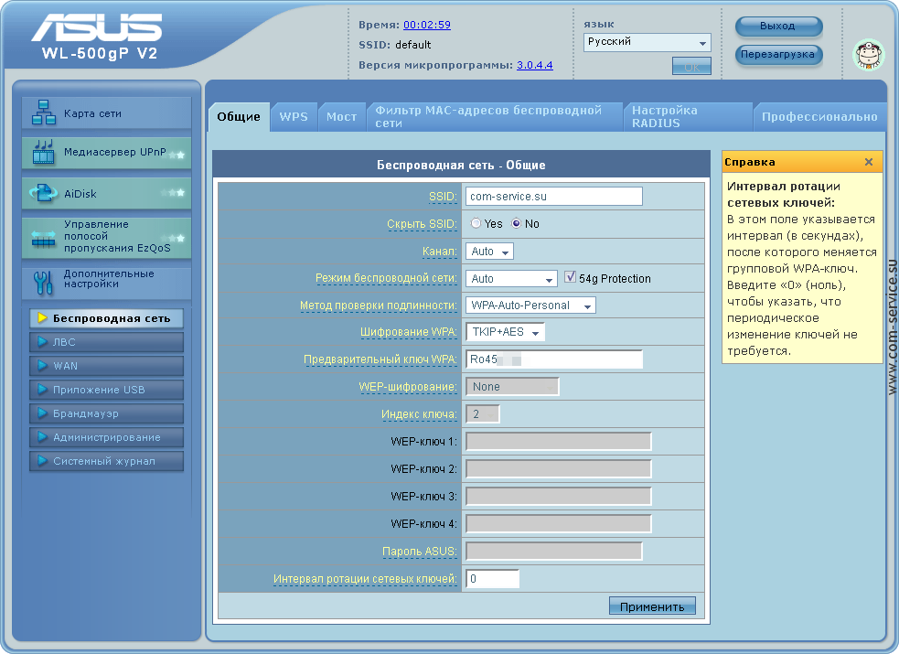Open the firmware version 3.0.4.4 link
Screen dimensions: 899x654
pyautogui.click(x=535, y=66)
